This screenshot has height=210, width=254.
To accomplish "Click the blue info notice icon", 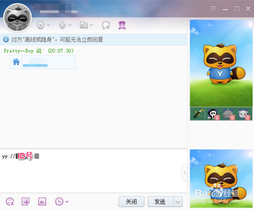I will click(6, 39).
